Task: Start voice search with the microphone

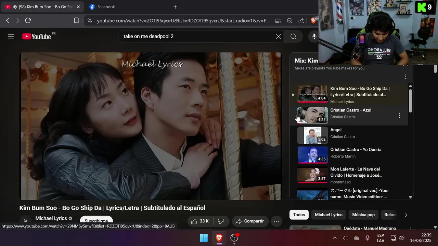Action: tap(314, 37)
